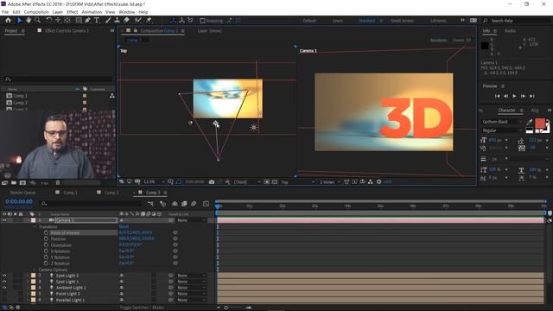Viewport: 553px width, 311px height.
Task: Hide the Ambient Light 1 layer
Action: click(x=4, y=288)
